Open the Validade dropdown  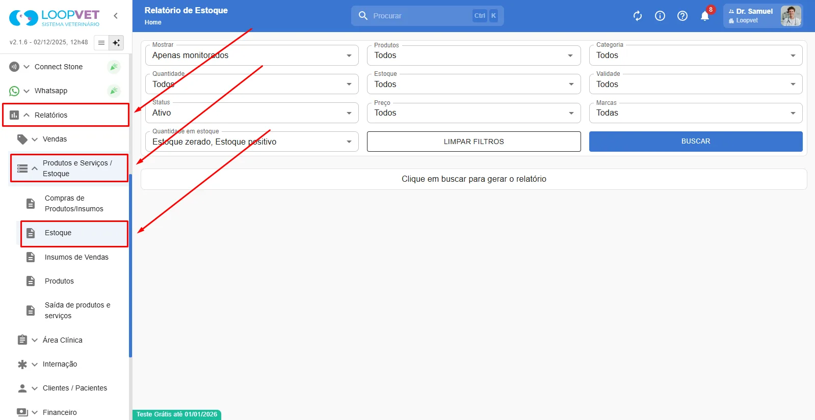696,84
